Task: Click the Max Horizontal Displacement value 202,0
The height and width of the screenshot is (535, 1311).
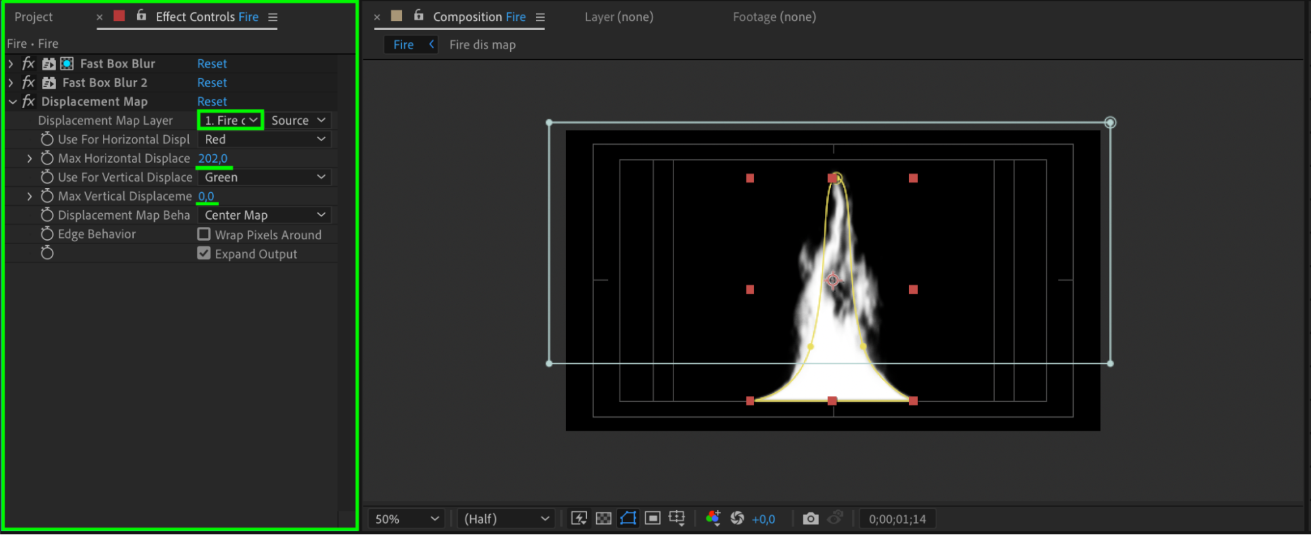Action: pyautogui.click(x=212, y=158)
